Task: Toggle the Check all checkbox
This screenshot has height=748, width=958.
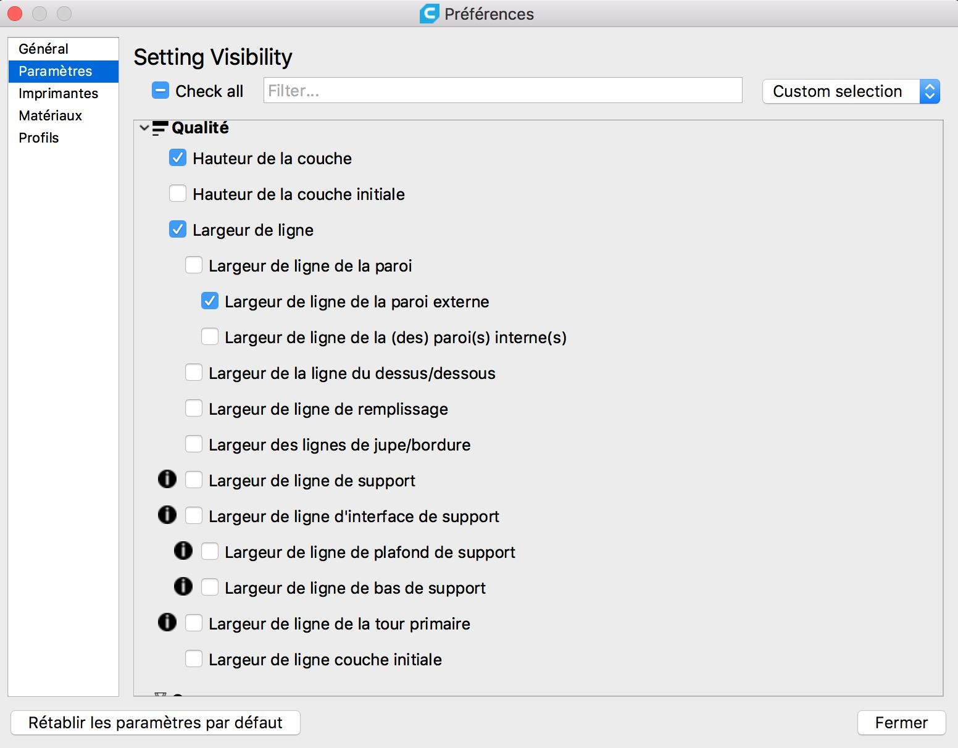Action: 160,91
